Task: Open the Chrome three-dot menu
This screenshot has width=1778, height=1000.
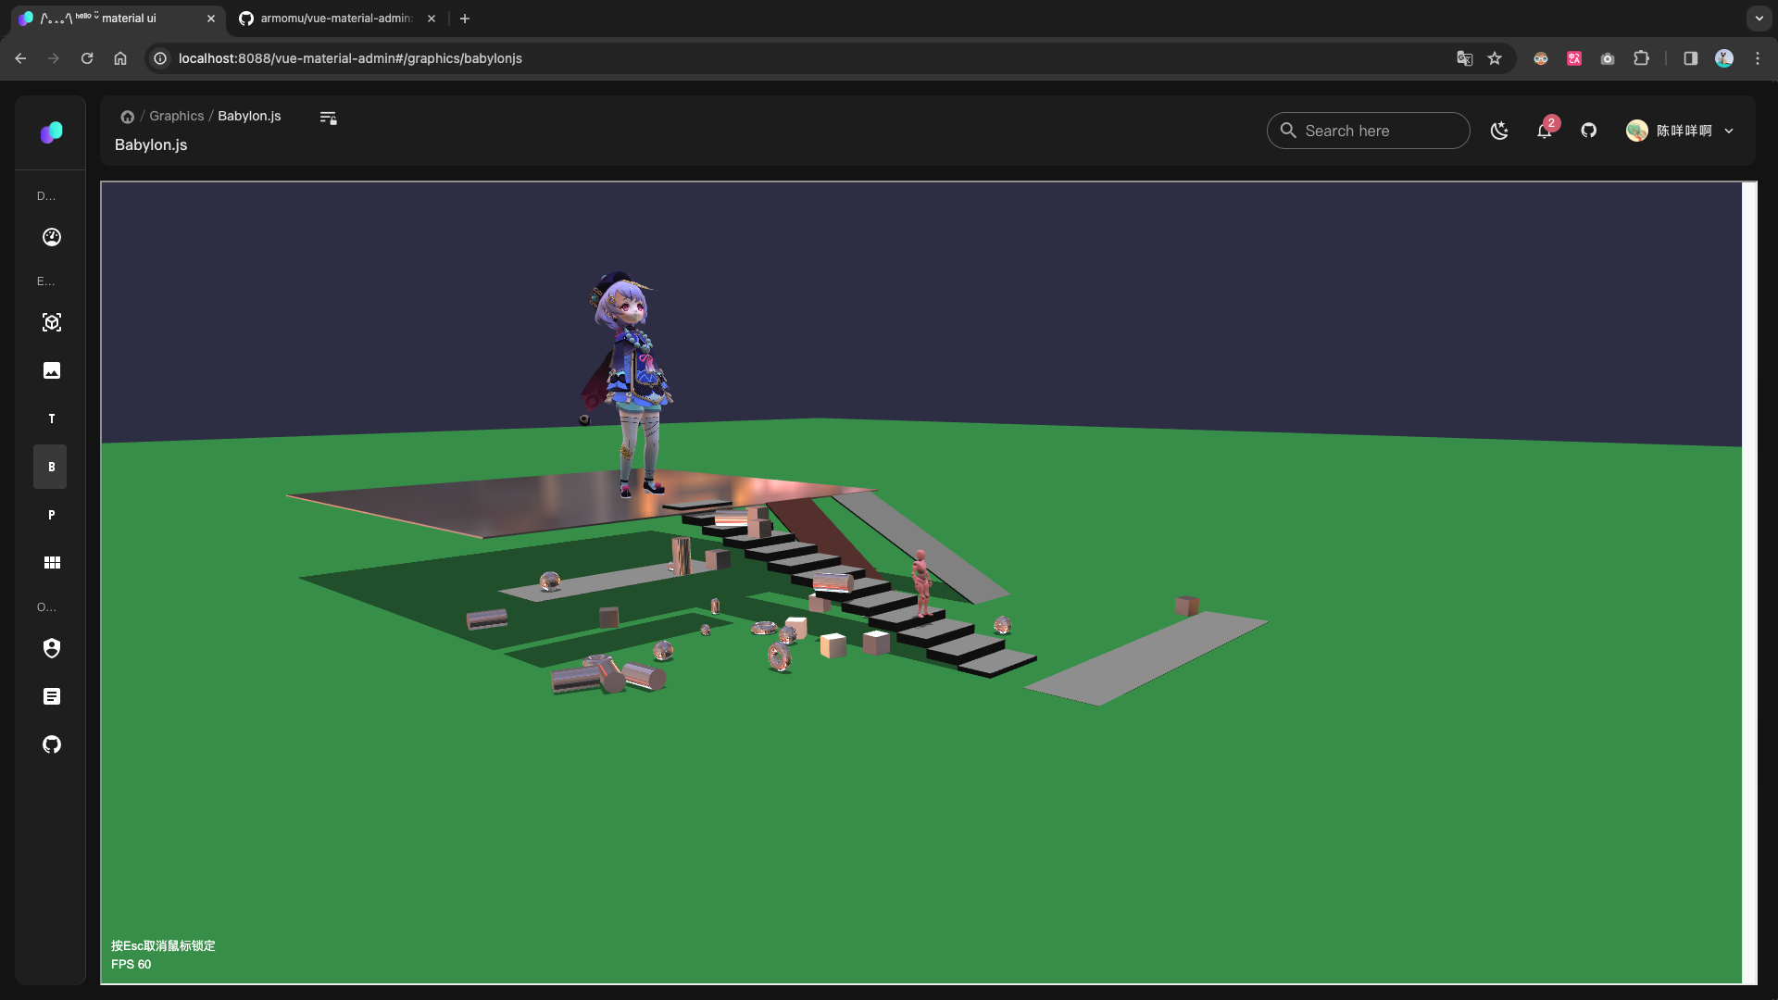Action: tap(1758, 58)
